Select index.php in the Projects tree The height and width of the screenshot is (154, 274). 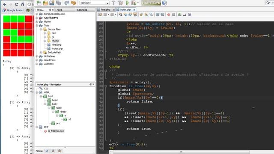pos(57,48)
